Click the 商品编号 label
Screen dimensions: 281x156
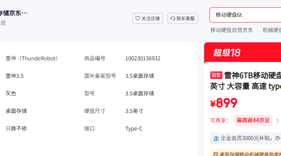point(95,58)
